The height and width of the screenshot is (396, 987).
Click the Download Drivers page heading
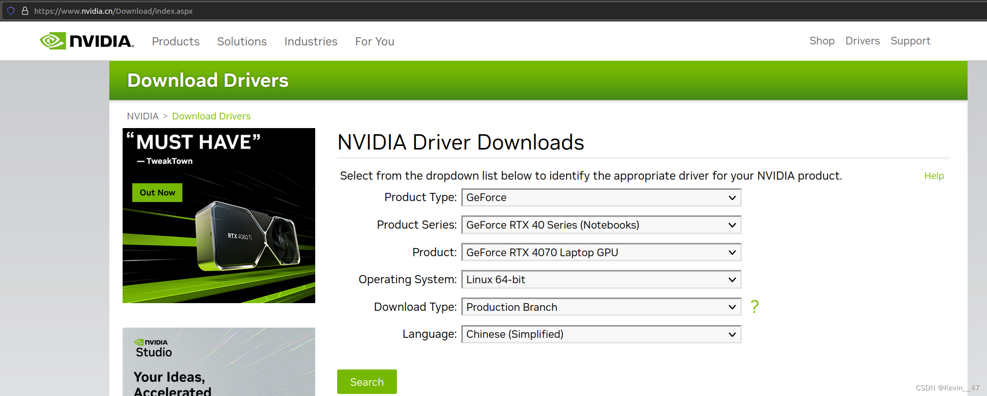tap(208, 80)
